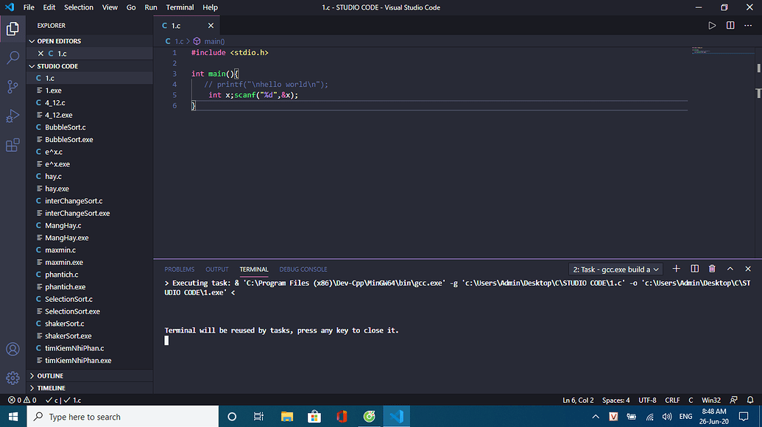Screen dimensions: 762x427
Task: Open the Search view in activity bar
Action: (13, 57)
